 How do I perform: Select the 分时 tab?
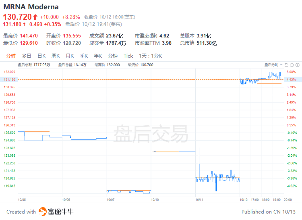10,56
